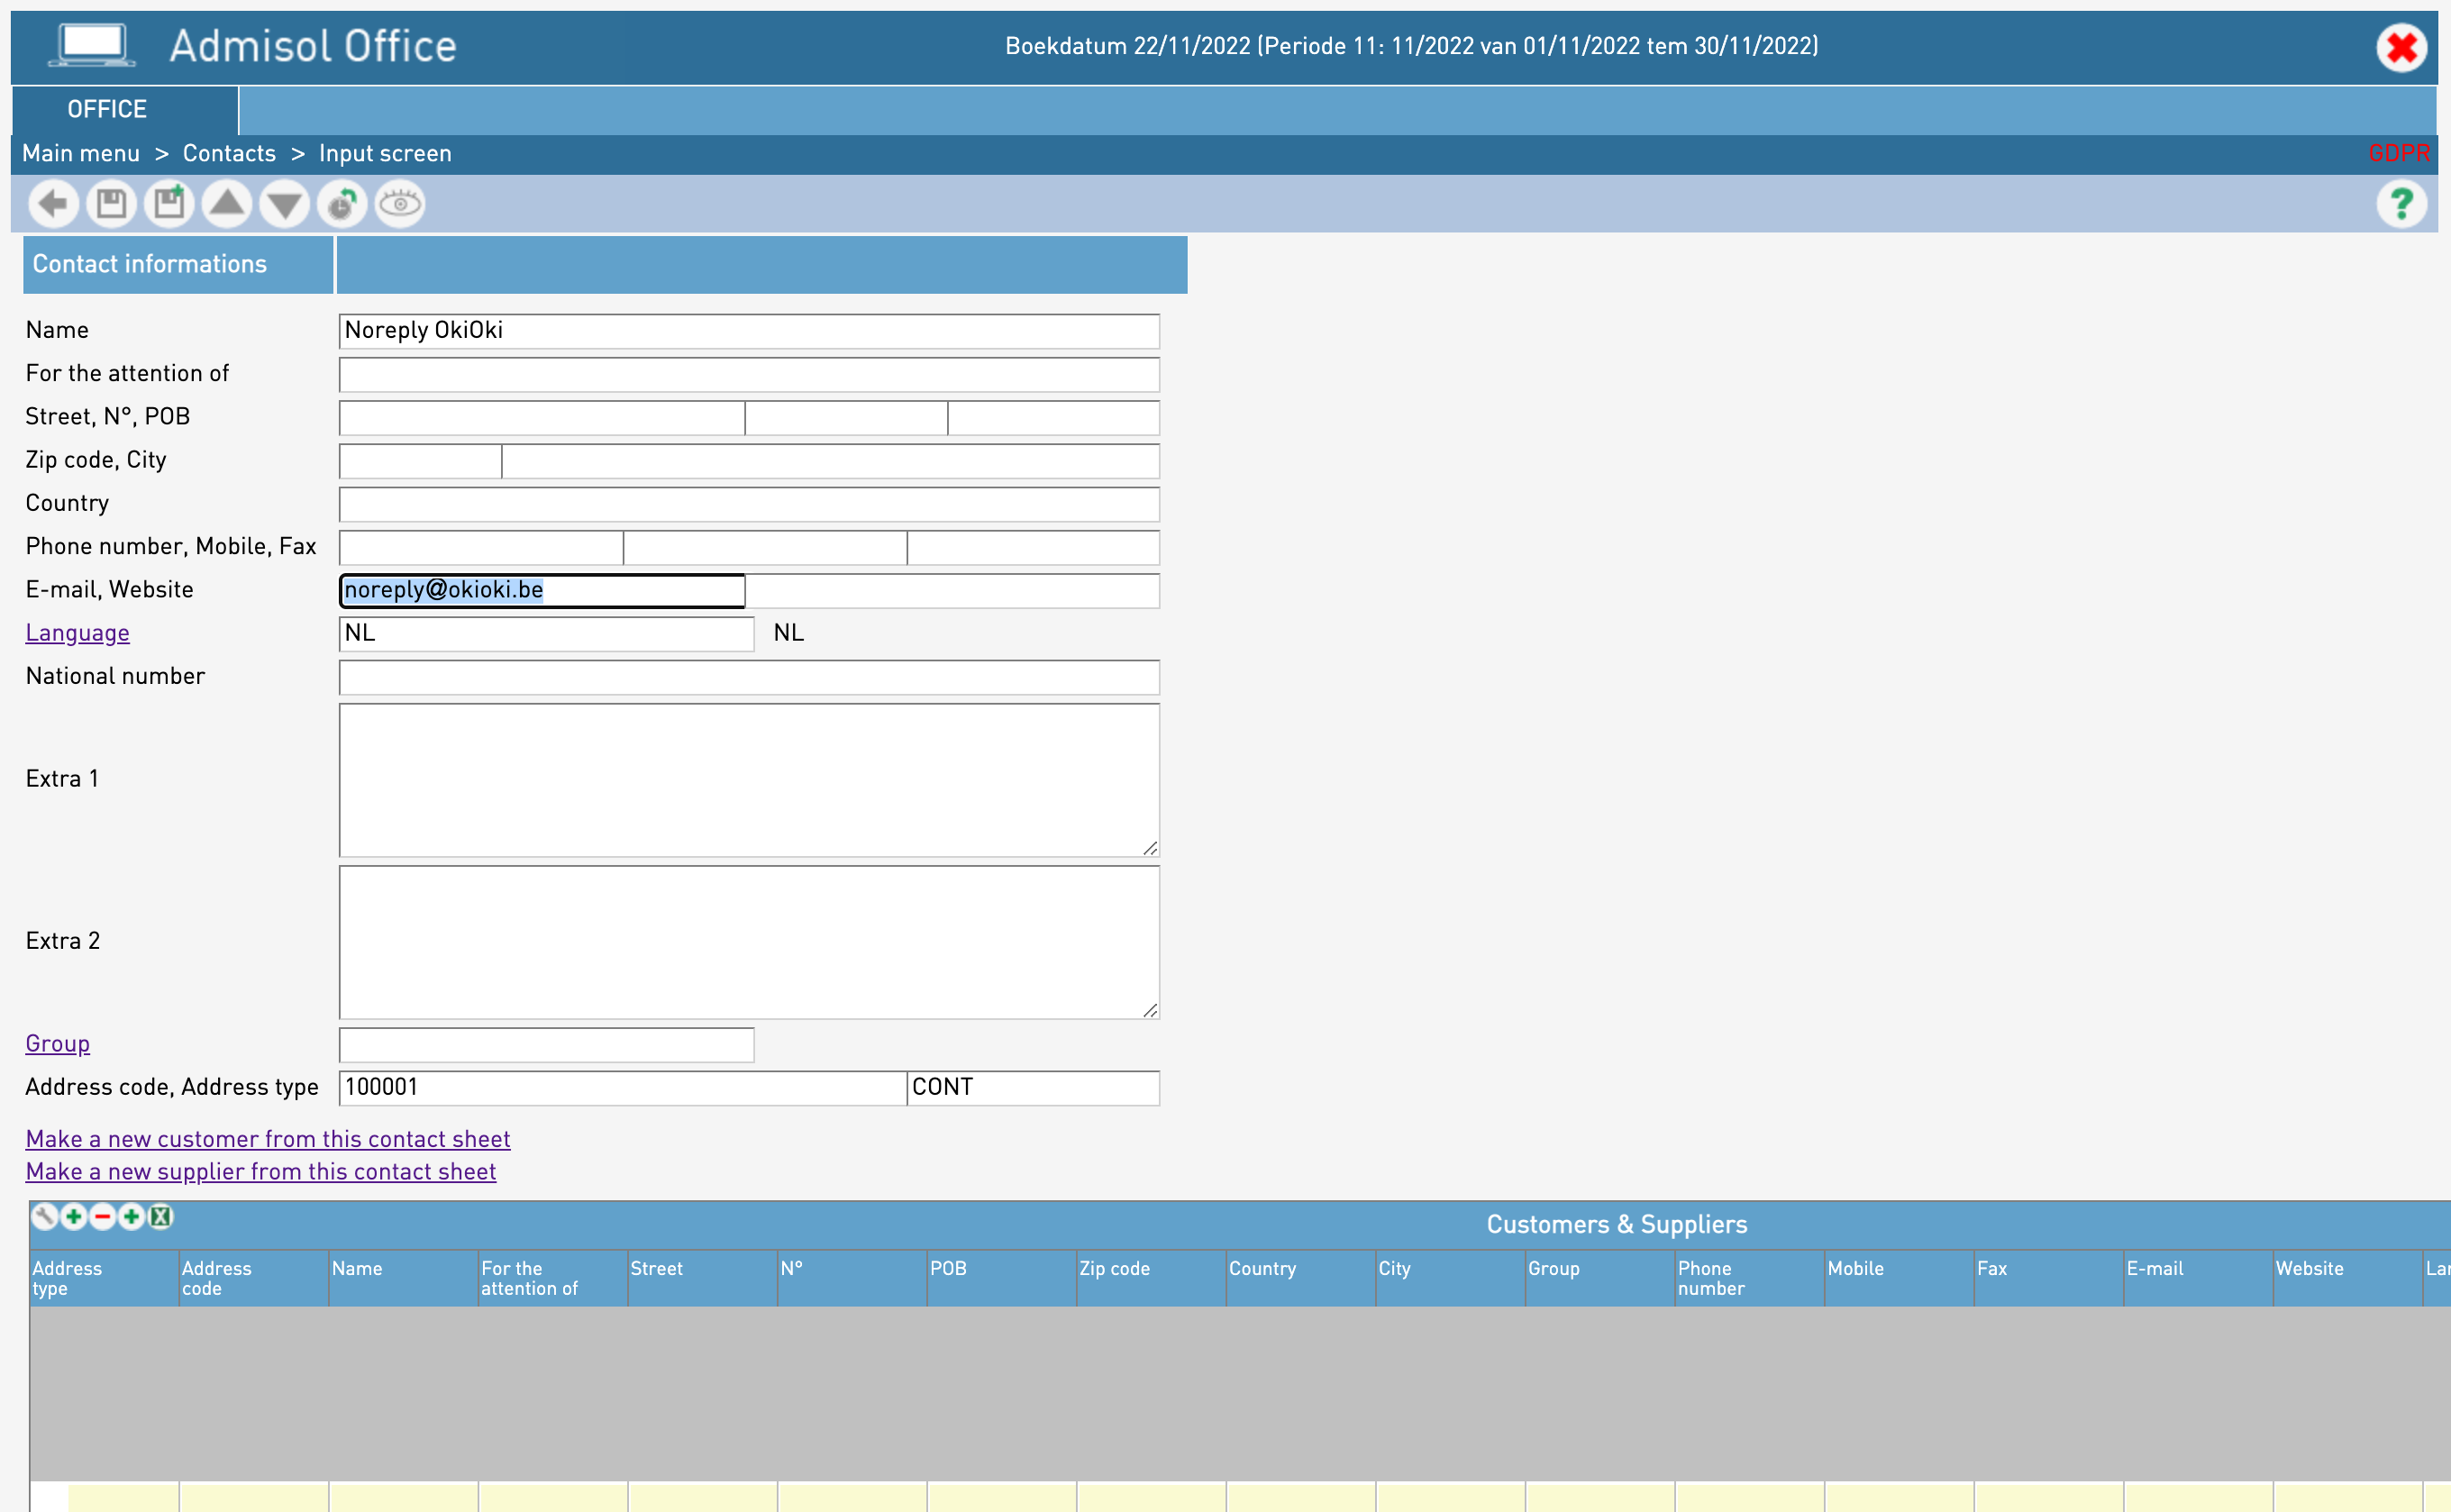
Task: Click the Zip code input field
Action: [420, 461]
